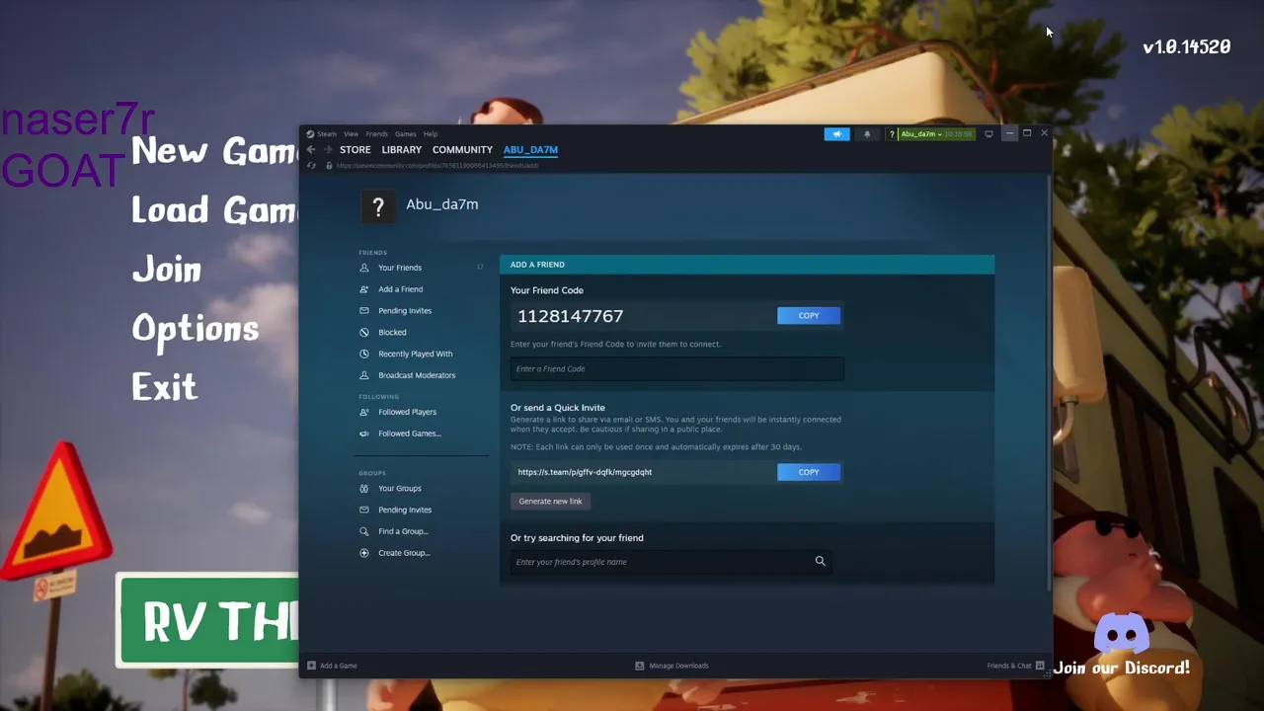The width and height of the screenshot is (1264, 711).
Task: Open the Steam menu
Action: (x=326, y=134)
